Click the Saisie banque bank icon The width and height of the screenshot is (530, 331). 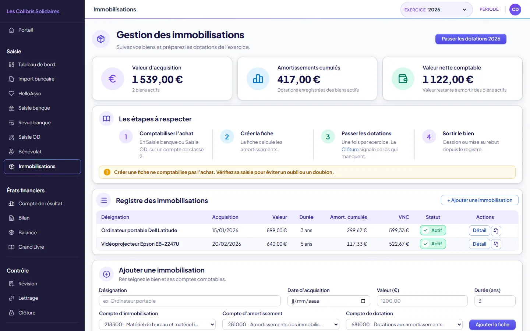pos(11,108)
